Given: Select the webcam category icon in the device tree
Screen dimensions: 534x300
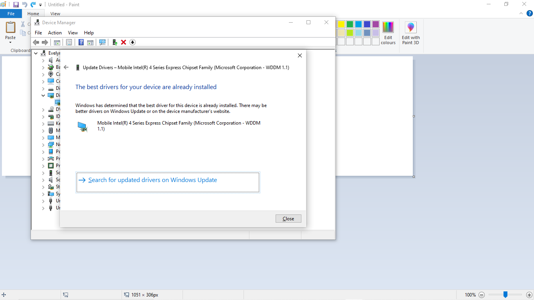Looking at the screenshot, I should 50,74.
